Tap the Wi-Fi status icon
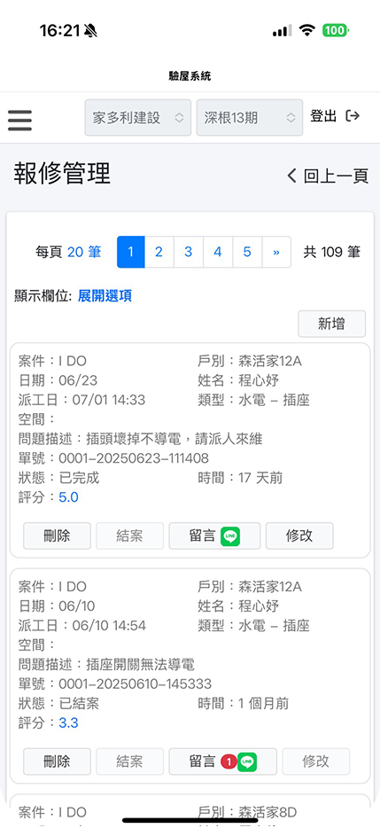 [x=306, y=31]
